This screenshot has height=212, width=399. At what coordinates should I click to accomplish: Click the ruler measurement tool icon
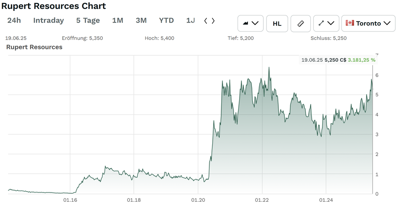tap(301, 23)
